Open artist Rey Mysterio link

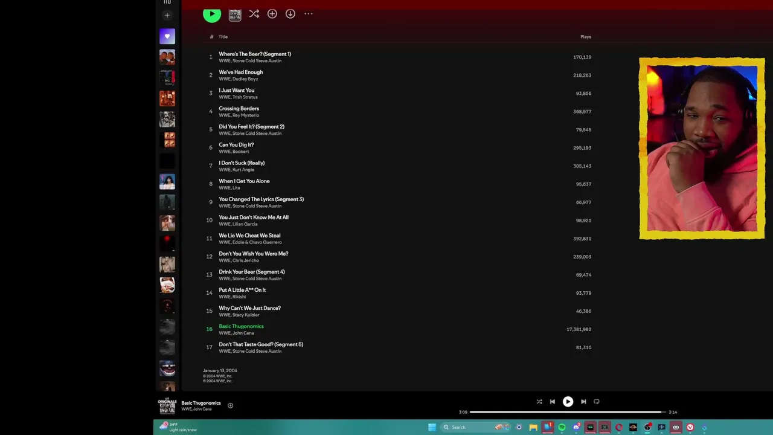pyautogui.click(x=246, y=115)
